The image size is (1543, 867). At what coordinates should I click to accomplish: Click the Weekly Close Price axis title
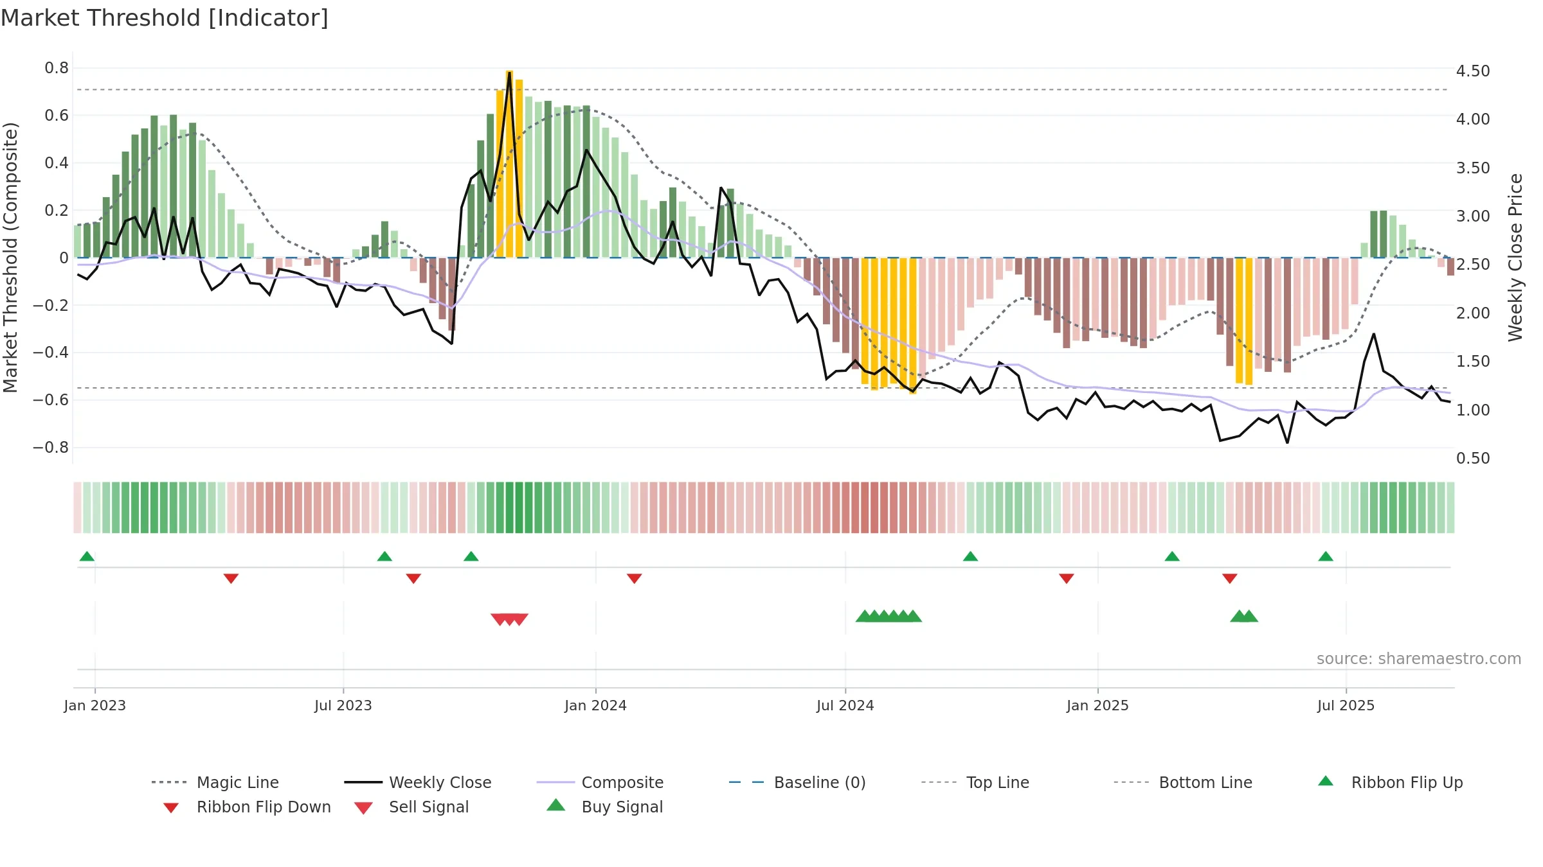1515,257
